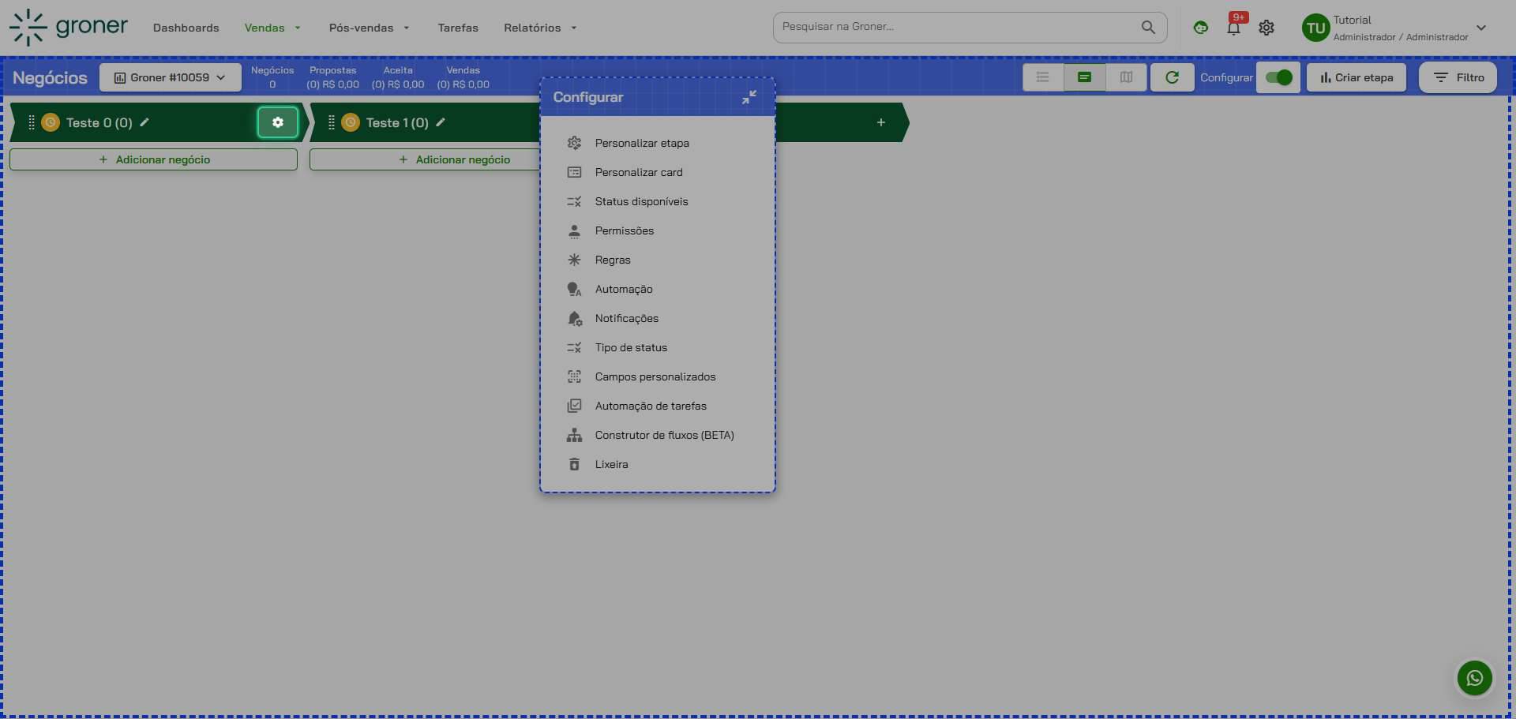Viewport: 1516px width, 719px height.
Task: Expand the Vendas navigation menu
Action: pyautogui.click(x=272, y=28)
